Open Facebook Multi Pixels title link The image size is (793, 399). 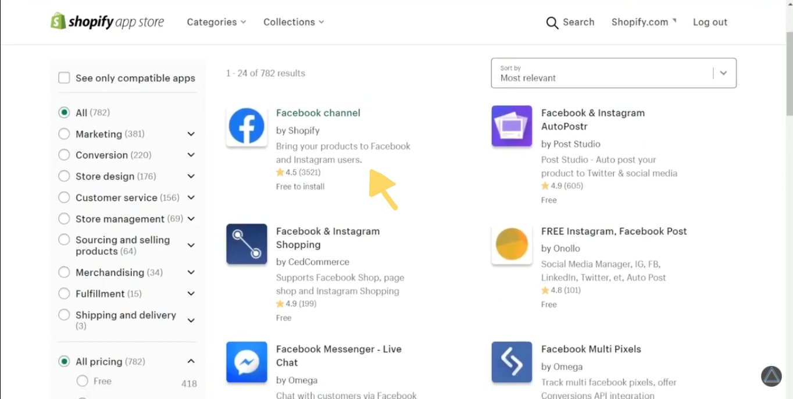[x=591, y=349]
